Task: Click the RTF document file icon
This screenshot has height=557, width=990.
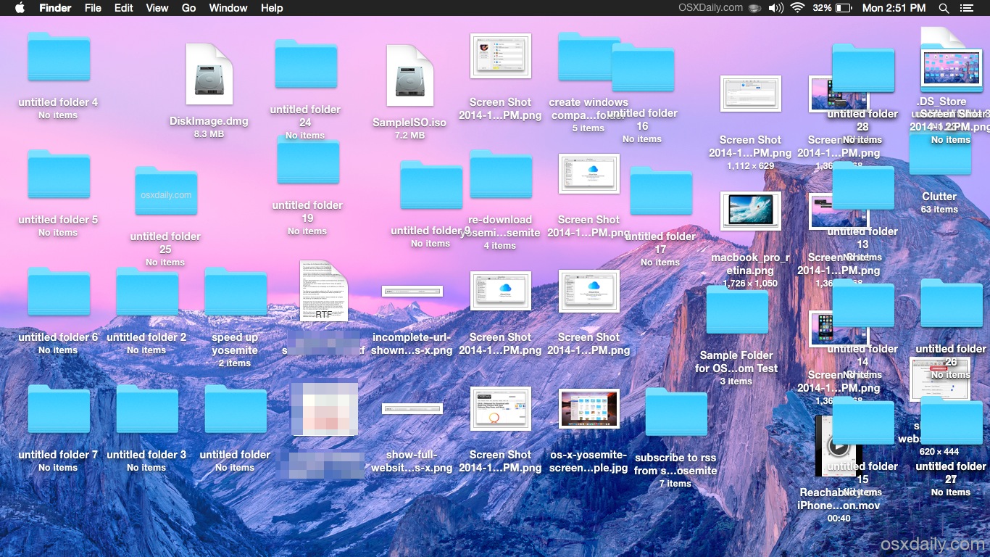Action: tap(324, 291)
